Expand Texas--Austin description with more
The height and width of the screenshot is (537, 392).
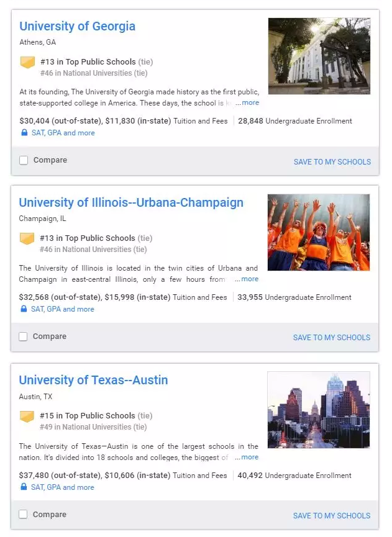[x=250, y=457]
